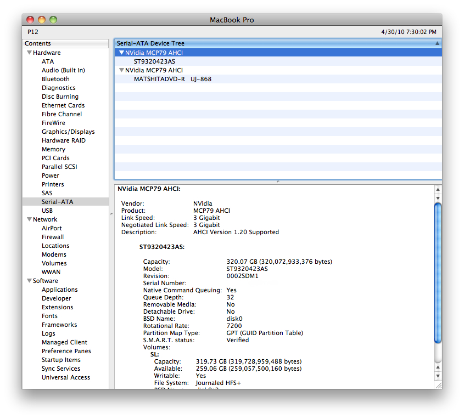This screenshot has height=419, width=464.
Task: Open Power in the sidebar
Action: point(51,175)
